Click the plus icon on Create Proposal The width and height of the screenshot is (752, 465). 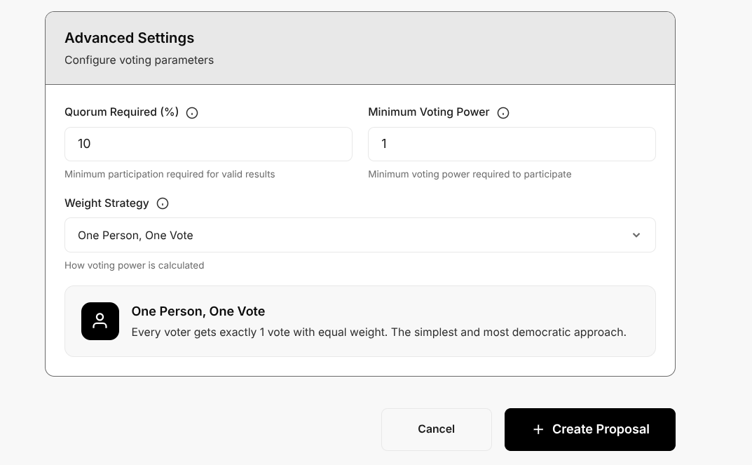538,429
